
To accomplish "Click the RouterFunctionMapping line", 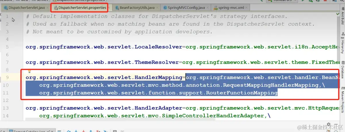I will click(158, 93).
